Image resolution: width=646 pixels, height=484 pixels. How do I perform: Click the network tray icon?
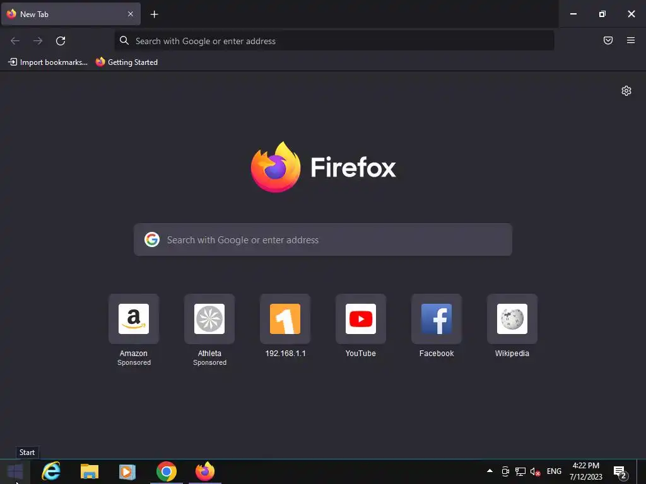[520, 471]
